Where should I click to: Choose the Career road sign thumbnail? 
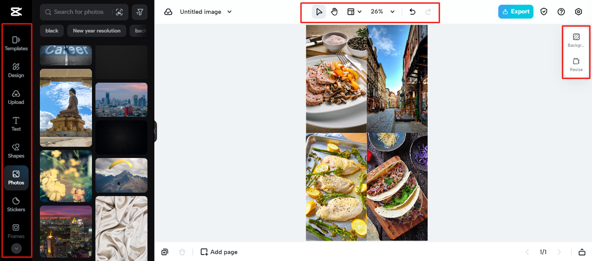pos(66,55)
